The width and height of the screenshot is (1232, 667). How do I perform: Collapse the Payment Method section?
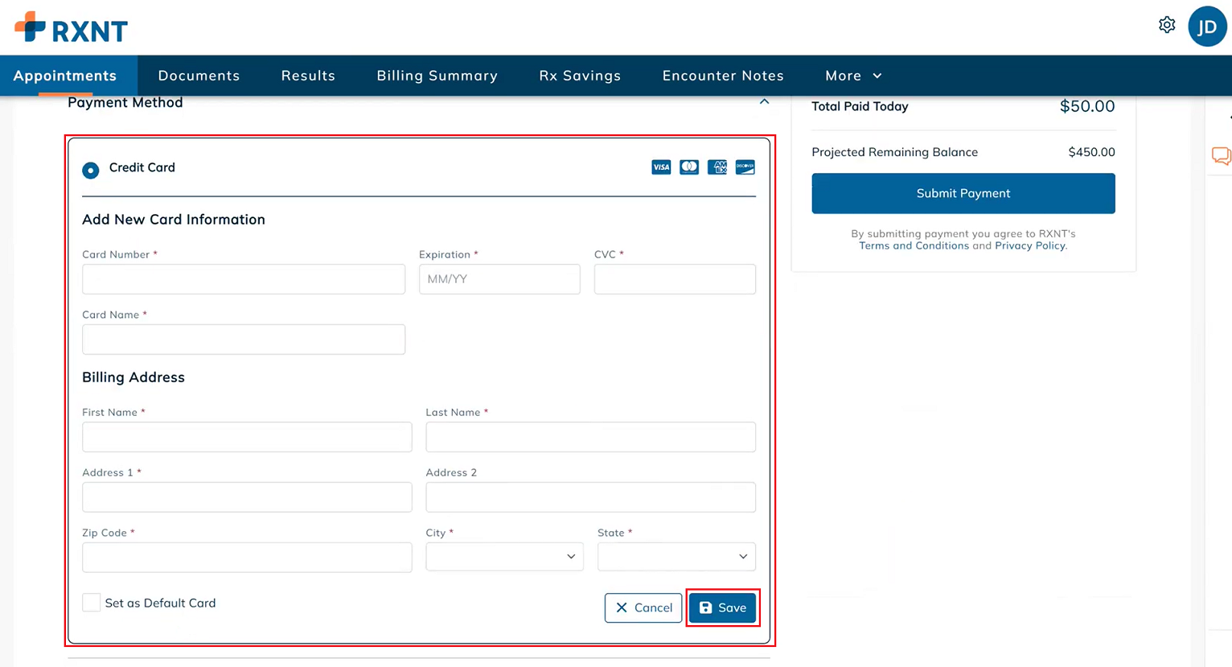pyautogui.click(x=764, y=102)
